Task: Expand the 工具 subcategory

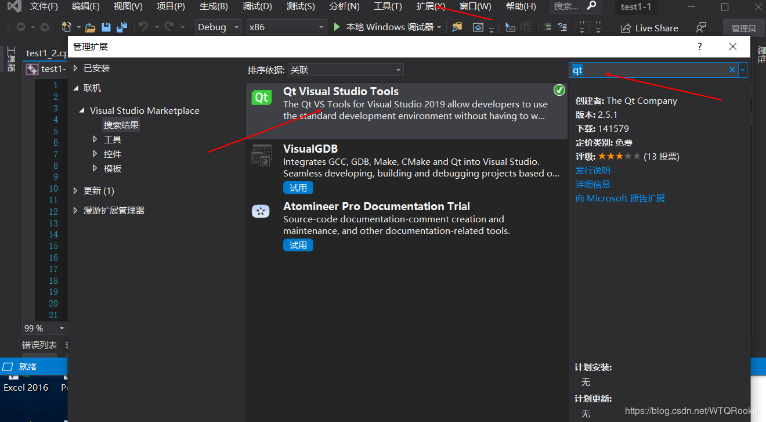Action: pyautogui.click(x=96, y=139)
